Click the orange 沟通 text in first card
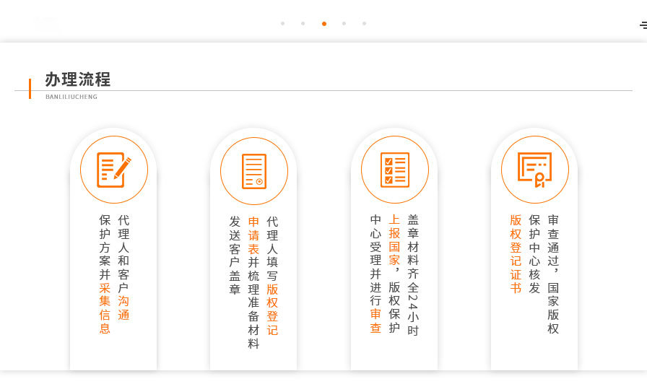The image size is (647, 392). pos(123,308)
